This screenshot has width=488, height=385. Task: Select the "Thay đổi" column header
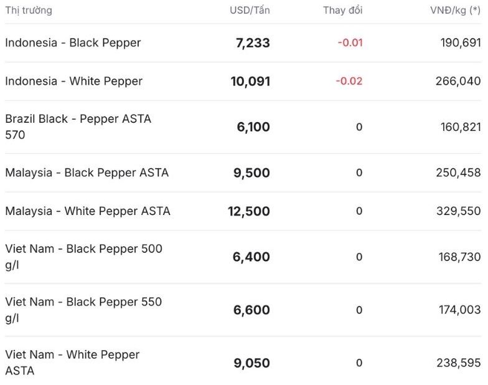[x=342, y=10]
